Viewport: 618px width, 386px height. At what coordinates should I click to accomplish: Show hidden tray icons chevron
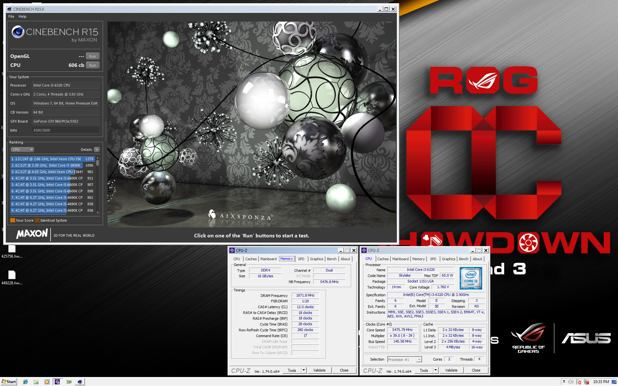pyautogui.click(x=564, y=381)
